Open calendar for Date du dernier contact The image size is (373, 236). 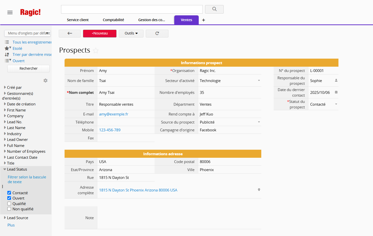tap(336, 92)
